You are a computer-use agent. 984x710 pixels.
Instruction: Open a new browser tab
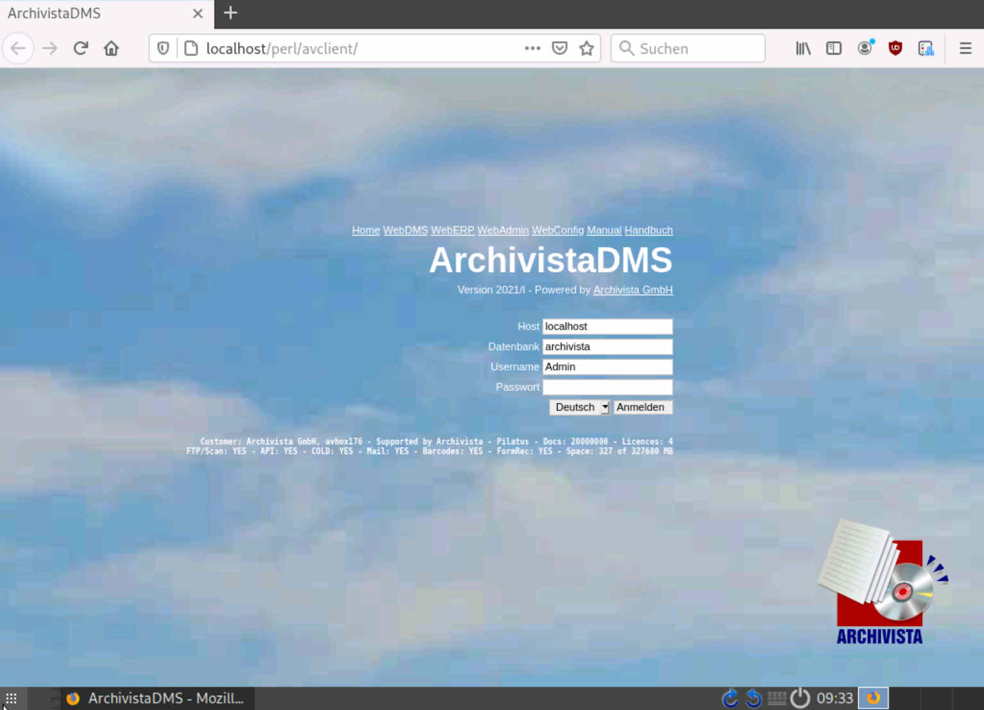230,13
